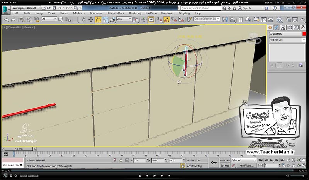Select the Select and Place tool

tap(112, 20)
